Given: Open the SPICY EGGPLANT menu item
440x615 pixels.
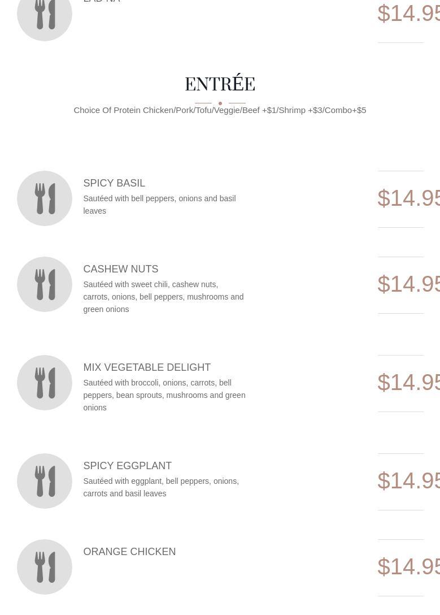Looking at the screenshot, I should click(127, 466).
